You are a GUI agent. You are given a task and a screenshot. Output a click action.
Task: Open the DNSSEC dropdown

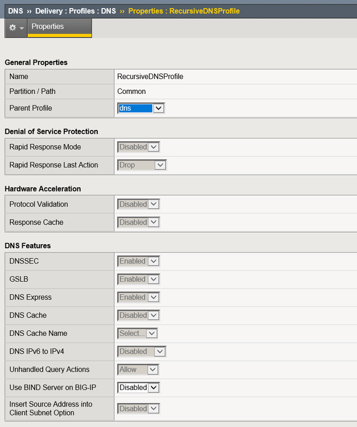(139, 261)
